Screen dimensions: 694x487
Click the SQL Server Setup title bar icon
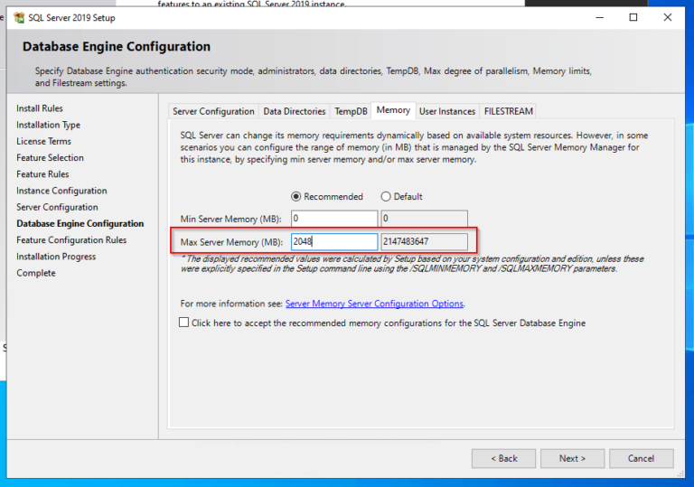click(19, 18)
